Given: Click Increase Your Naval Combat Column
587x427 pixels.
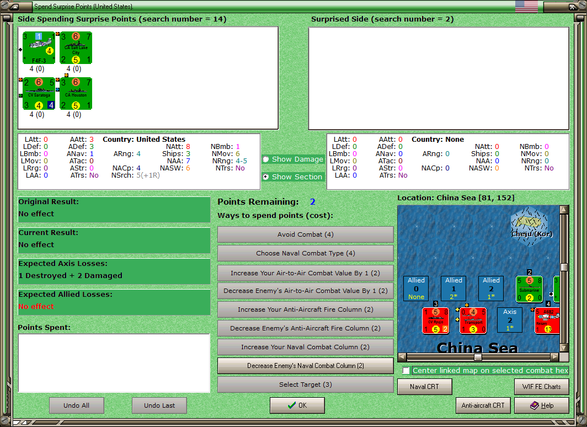Looking at the screenshot, I should pyautogui.click(x=306, y=347).
